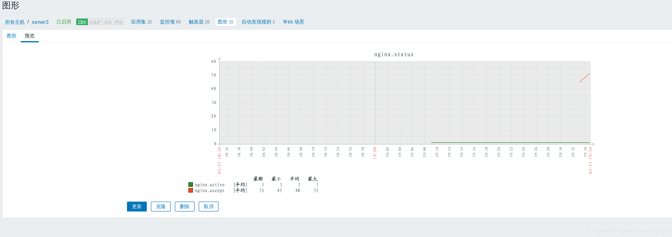Click the 60 y-axis label
The width and height of the screenshot is (672, 237).
(x=214, y=61)
